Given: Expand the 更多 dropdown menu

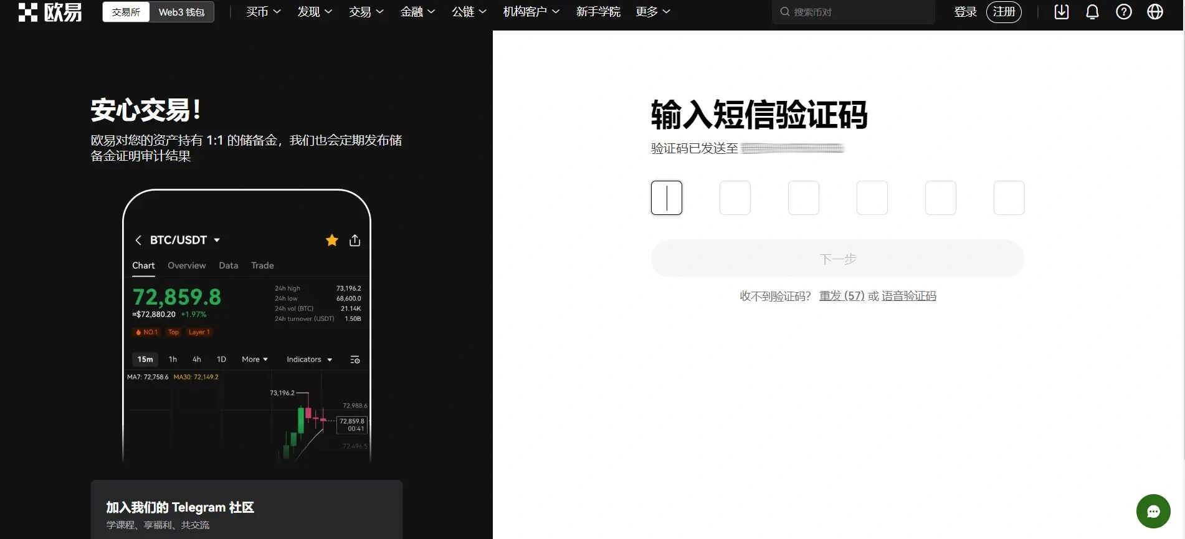Looking at the screenshot, I should tap(652, 12).
